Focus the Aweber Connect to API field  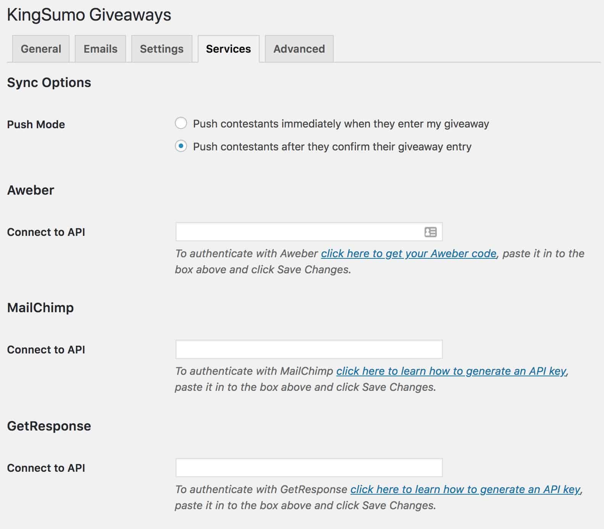(309, 232)
